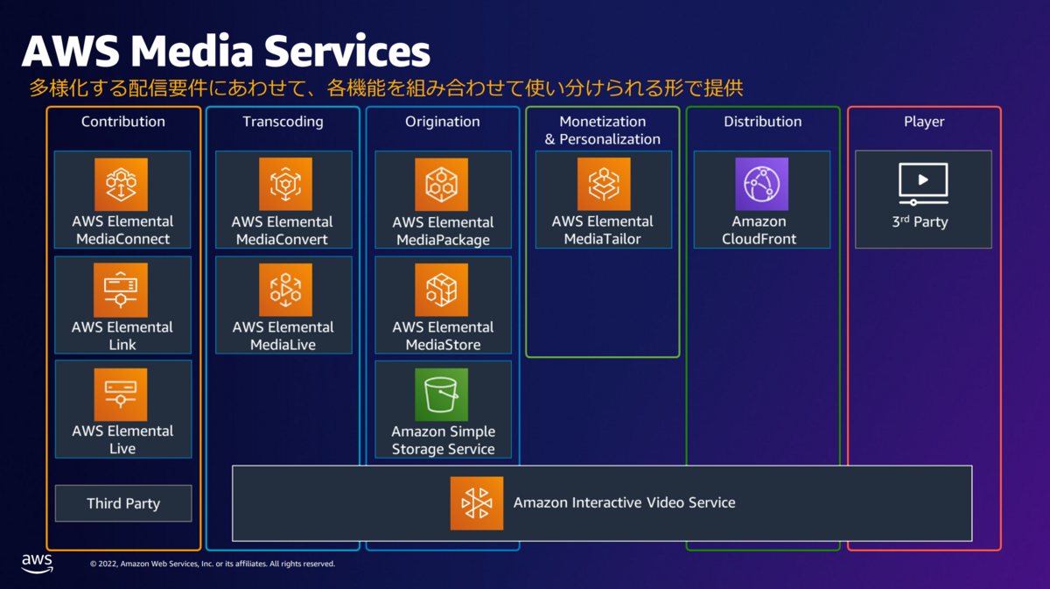This screenshot has width=1050, height=589.
Task: Click the Transcoding column heading
Action: [x=283, y=122]
